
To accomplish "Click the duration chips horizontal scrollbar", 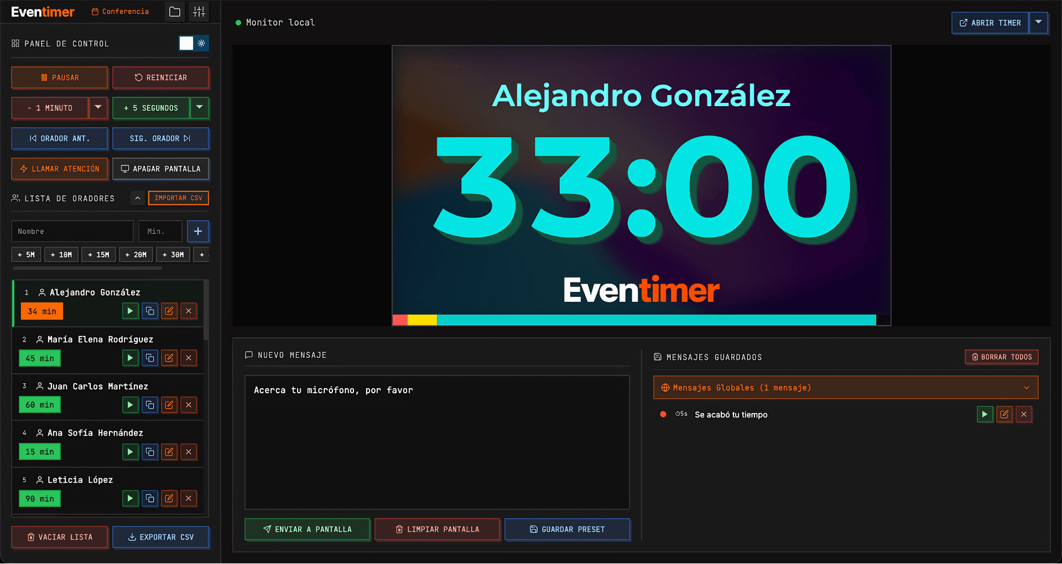I will click(x=87, y=268).
